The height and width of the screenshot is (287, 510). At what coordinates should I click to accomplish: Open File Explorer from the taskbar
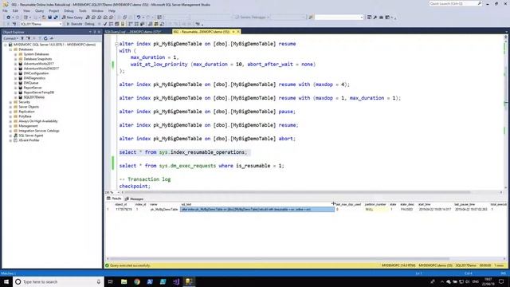[x=124, y=281]
